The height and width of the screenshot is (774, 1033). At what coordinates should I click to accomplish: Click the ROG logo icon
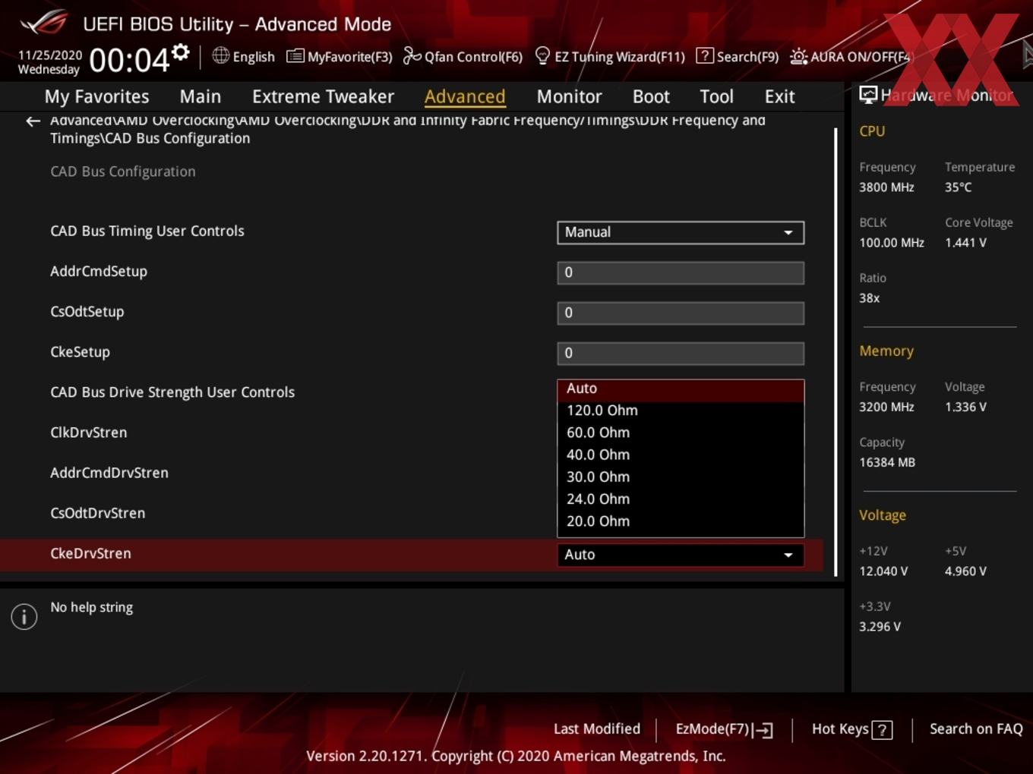[x=44, y=23]
